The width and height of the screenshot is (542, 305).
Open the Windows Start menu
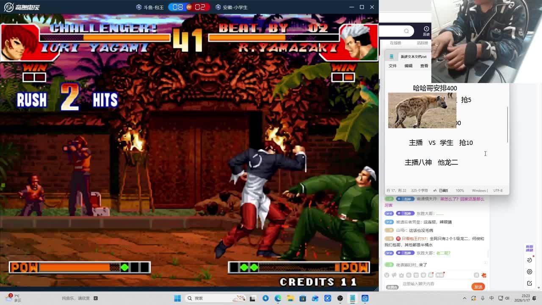177,298
